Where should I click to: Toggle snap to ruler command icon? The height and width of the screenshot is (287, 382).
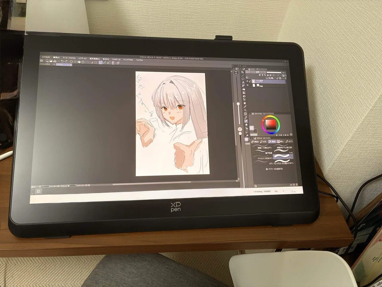click(x=101, y=62)
